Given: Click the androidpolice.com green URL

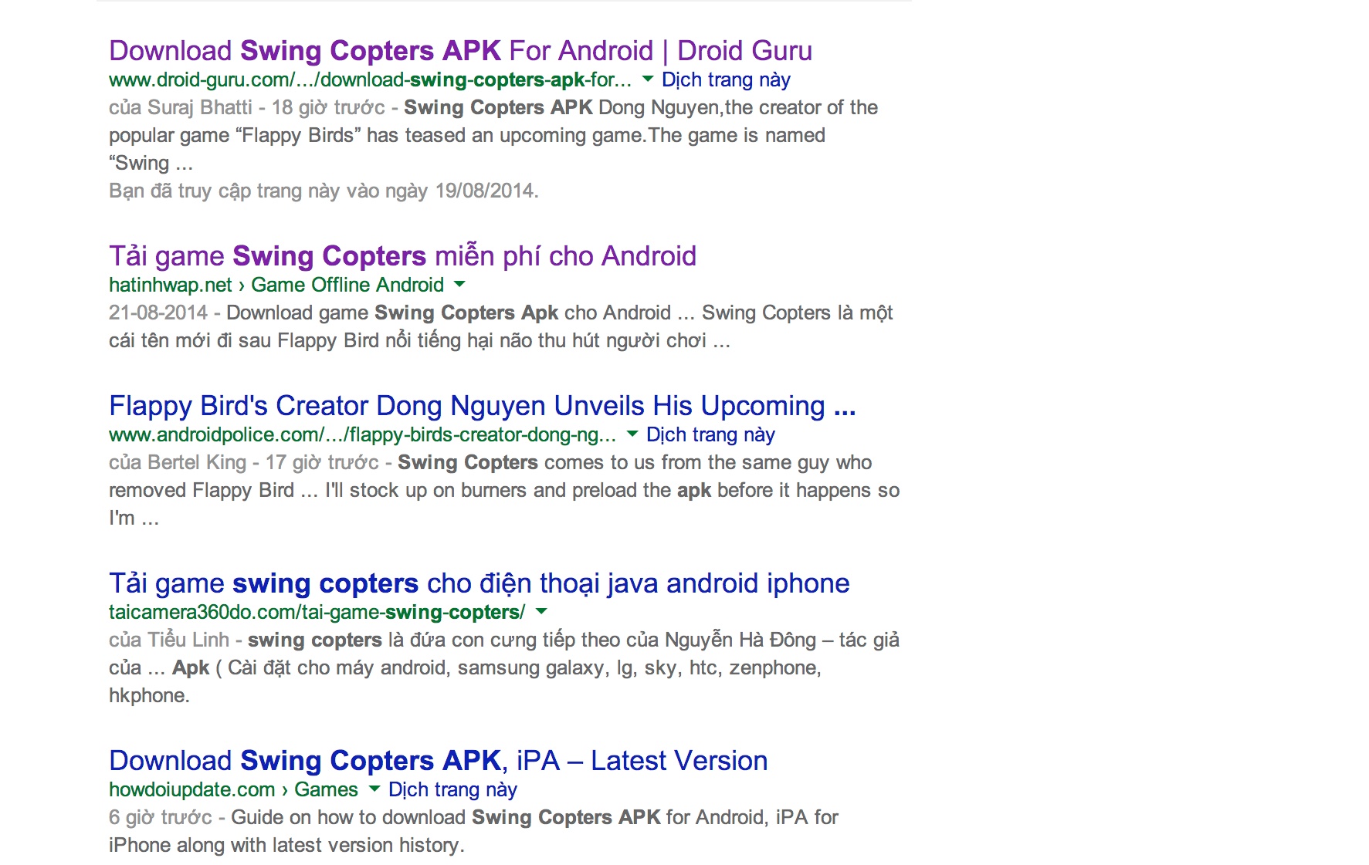Looking at the screenshot, I should pyautogui.click(x=361, y=435).
